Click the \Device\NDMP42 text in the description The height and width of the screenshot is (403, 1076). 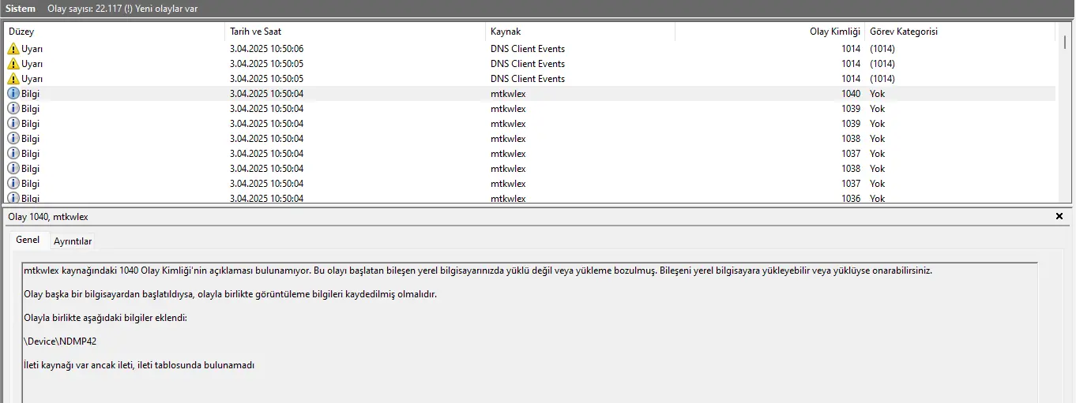tap(60, 341)
